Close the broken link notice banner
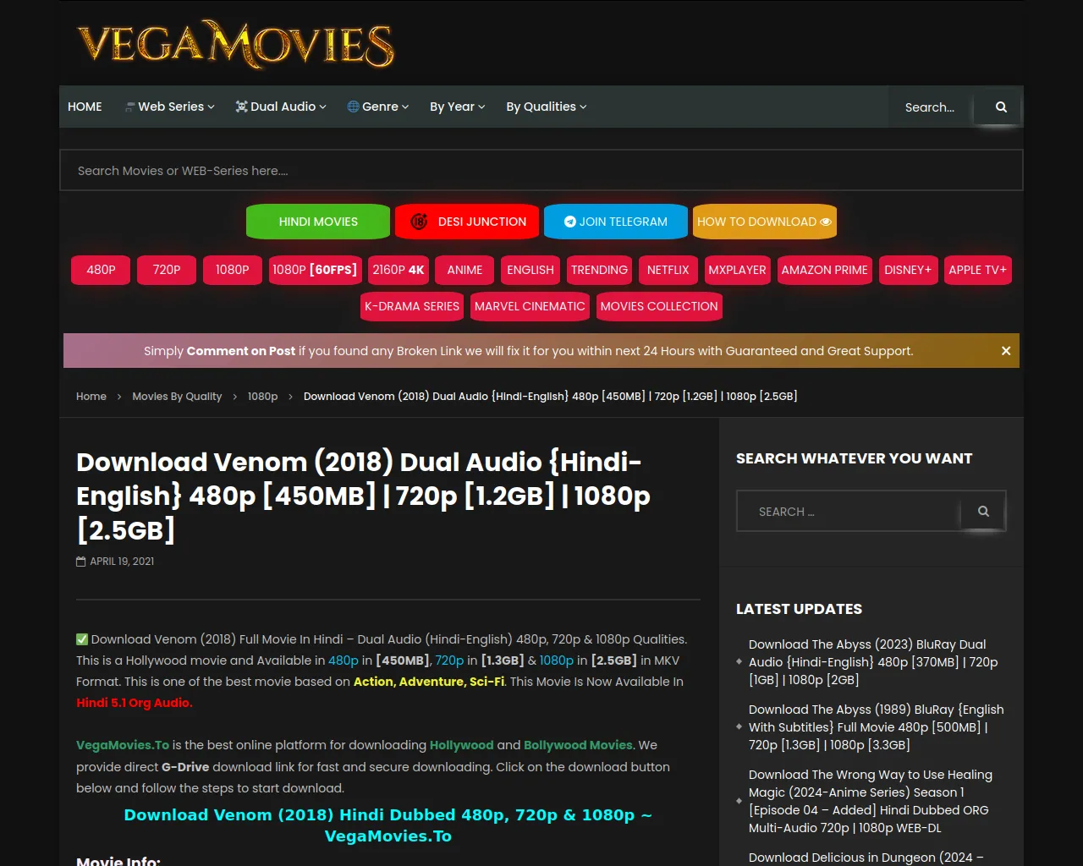1083x866 pixels. coord(1006,351)
